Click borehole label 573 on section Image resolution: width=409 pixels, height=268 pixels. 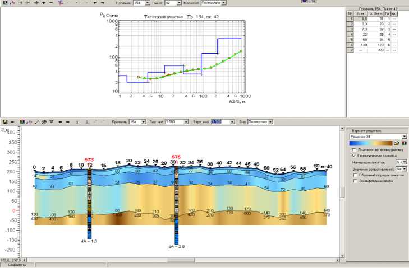pyautogui.click(x=89, y=159)
